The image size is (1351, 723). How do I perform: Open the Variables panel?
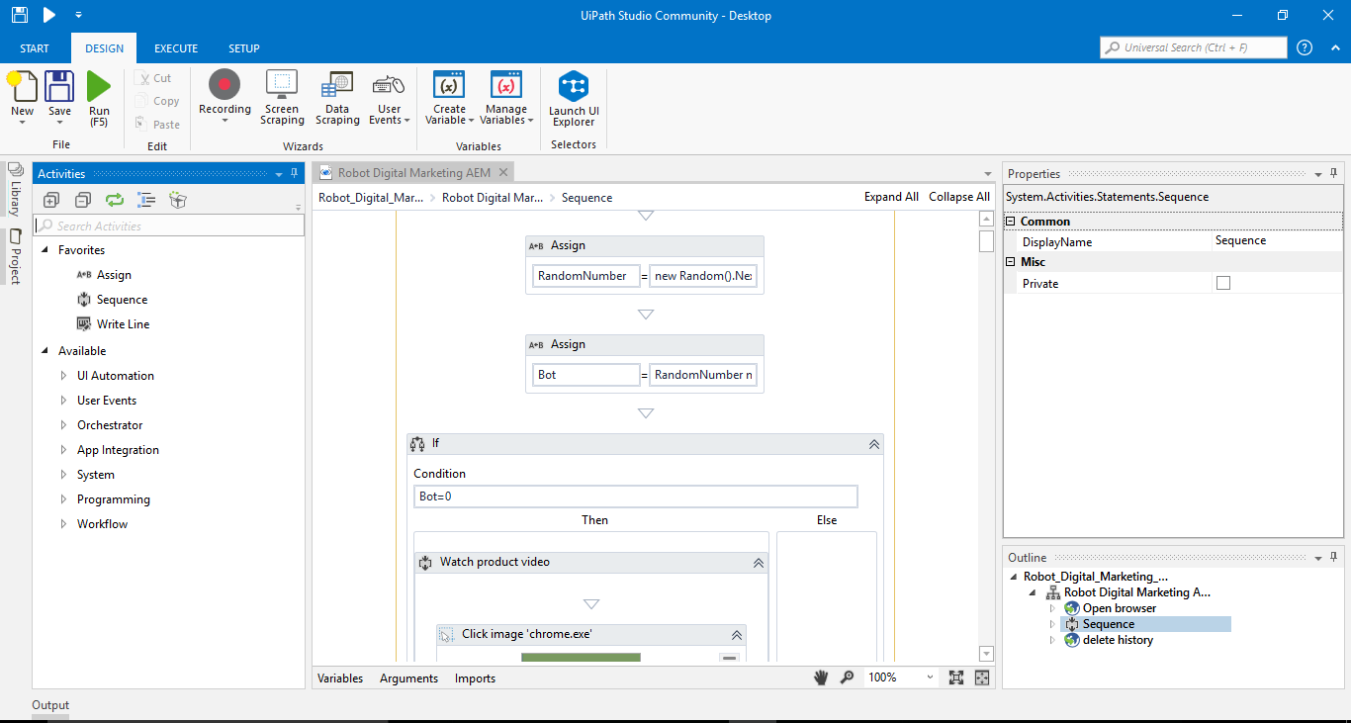[x=340, y=678]
